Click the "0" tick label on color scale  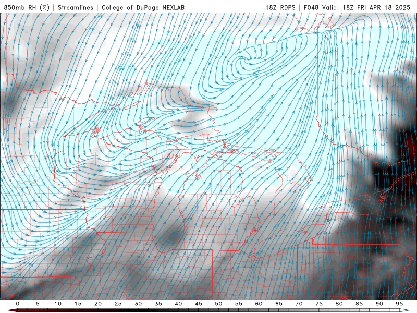18,304
